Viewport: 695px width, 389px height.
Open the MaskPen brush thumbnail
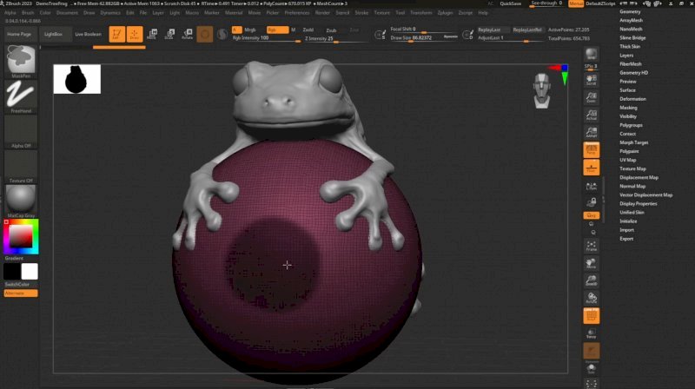pos(21,60)
